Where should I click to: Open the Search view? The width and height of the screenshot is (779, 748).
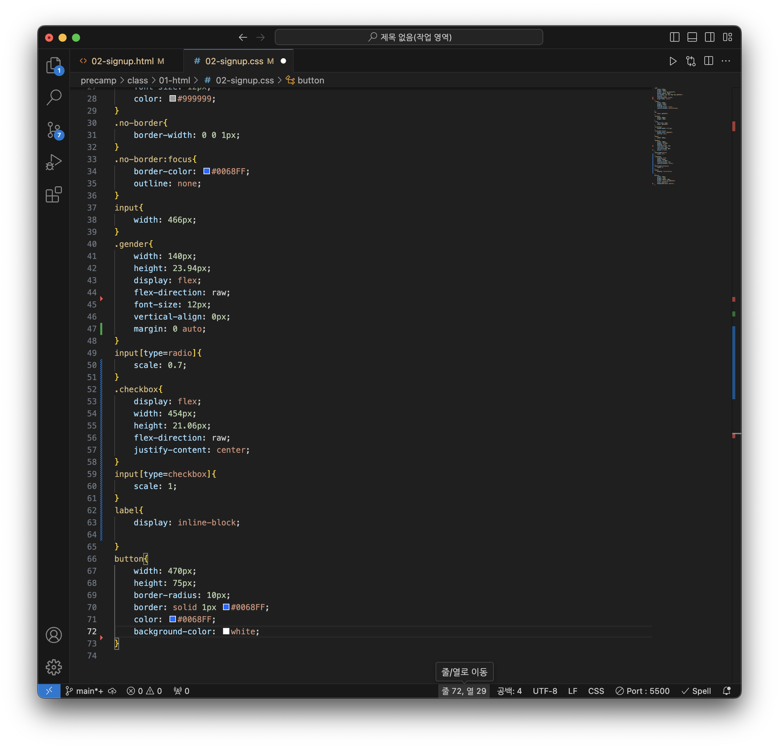coord(54,98)
